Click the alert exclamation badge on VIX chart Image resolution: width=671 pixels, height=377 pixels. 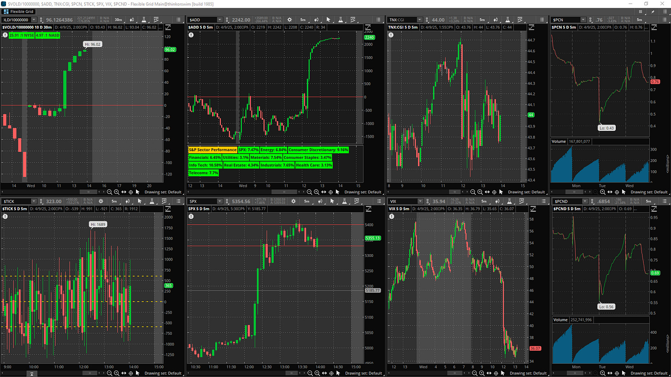click(391, 216)
